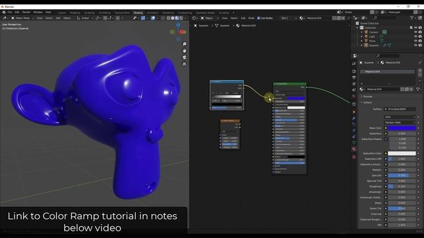Click the Node menu in the shader editor header
Screen dimensions: 424x238
tap(251, 18)
